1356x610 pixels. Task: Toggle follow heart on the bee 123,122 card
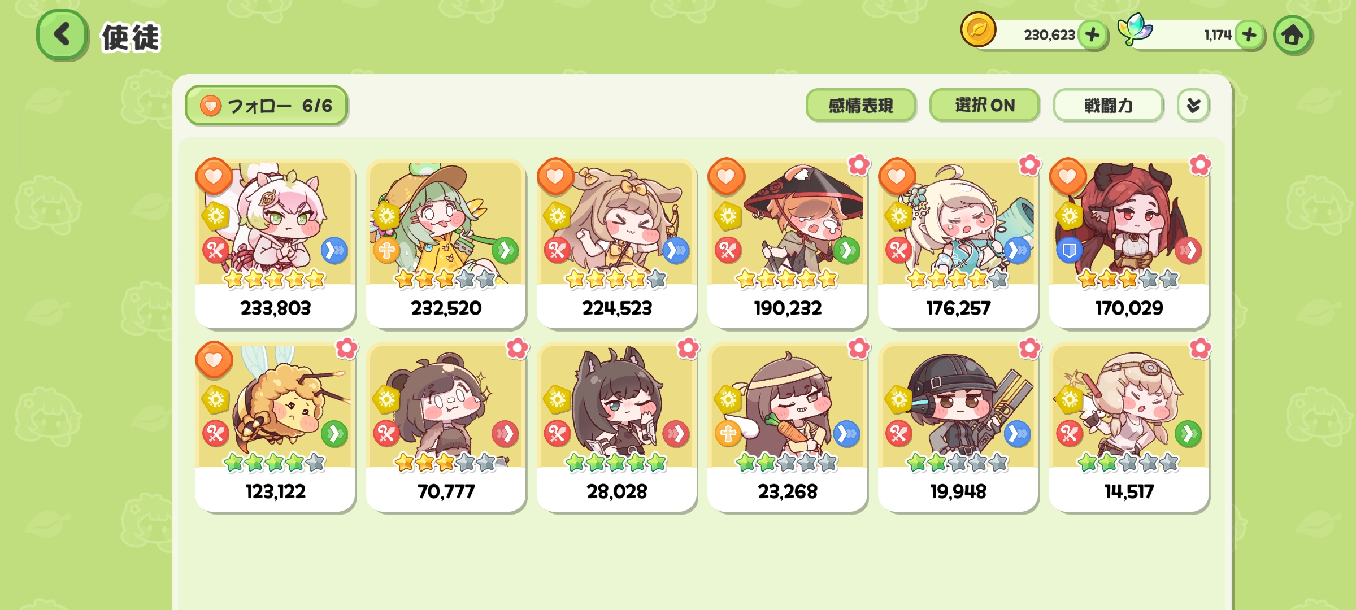[x=214, y=360]
